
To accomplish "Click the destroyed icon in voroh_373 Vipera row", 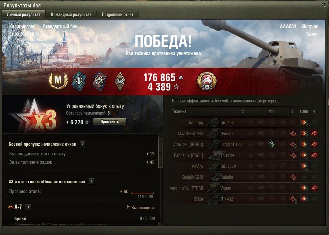I will point(314,188).
